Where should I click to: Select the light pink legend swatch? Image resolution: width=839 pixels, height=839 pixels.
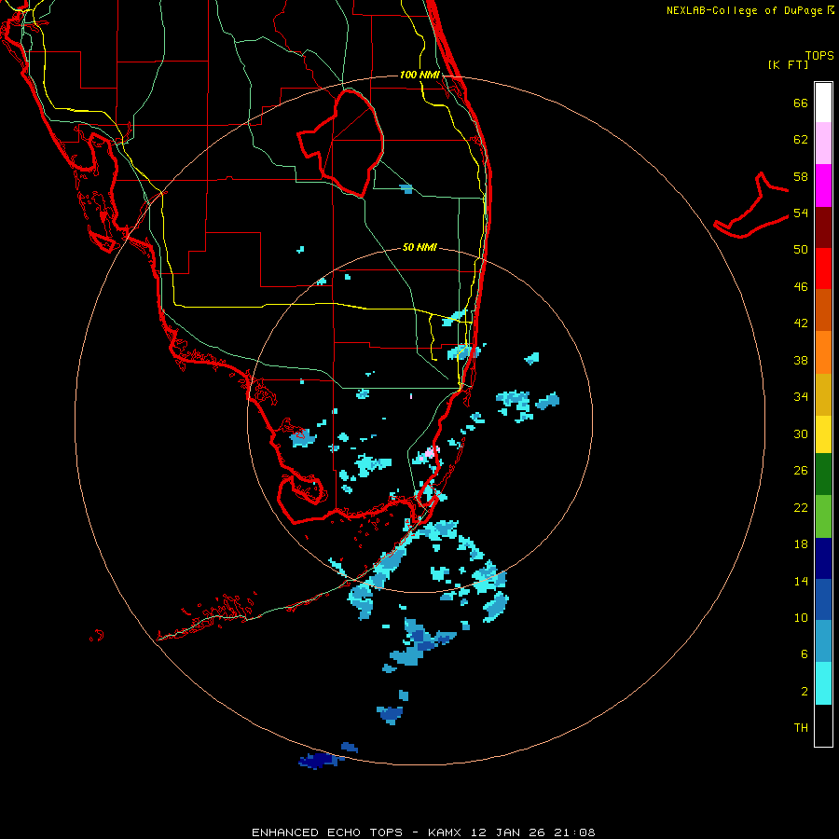click(x=823, y=144)
